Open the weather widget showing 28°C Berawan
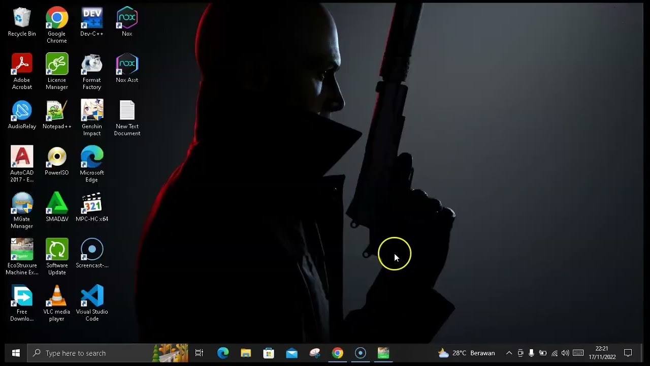This screenshot has height=366, width=650. point(466,353)
